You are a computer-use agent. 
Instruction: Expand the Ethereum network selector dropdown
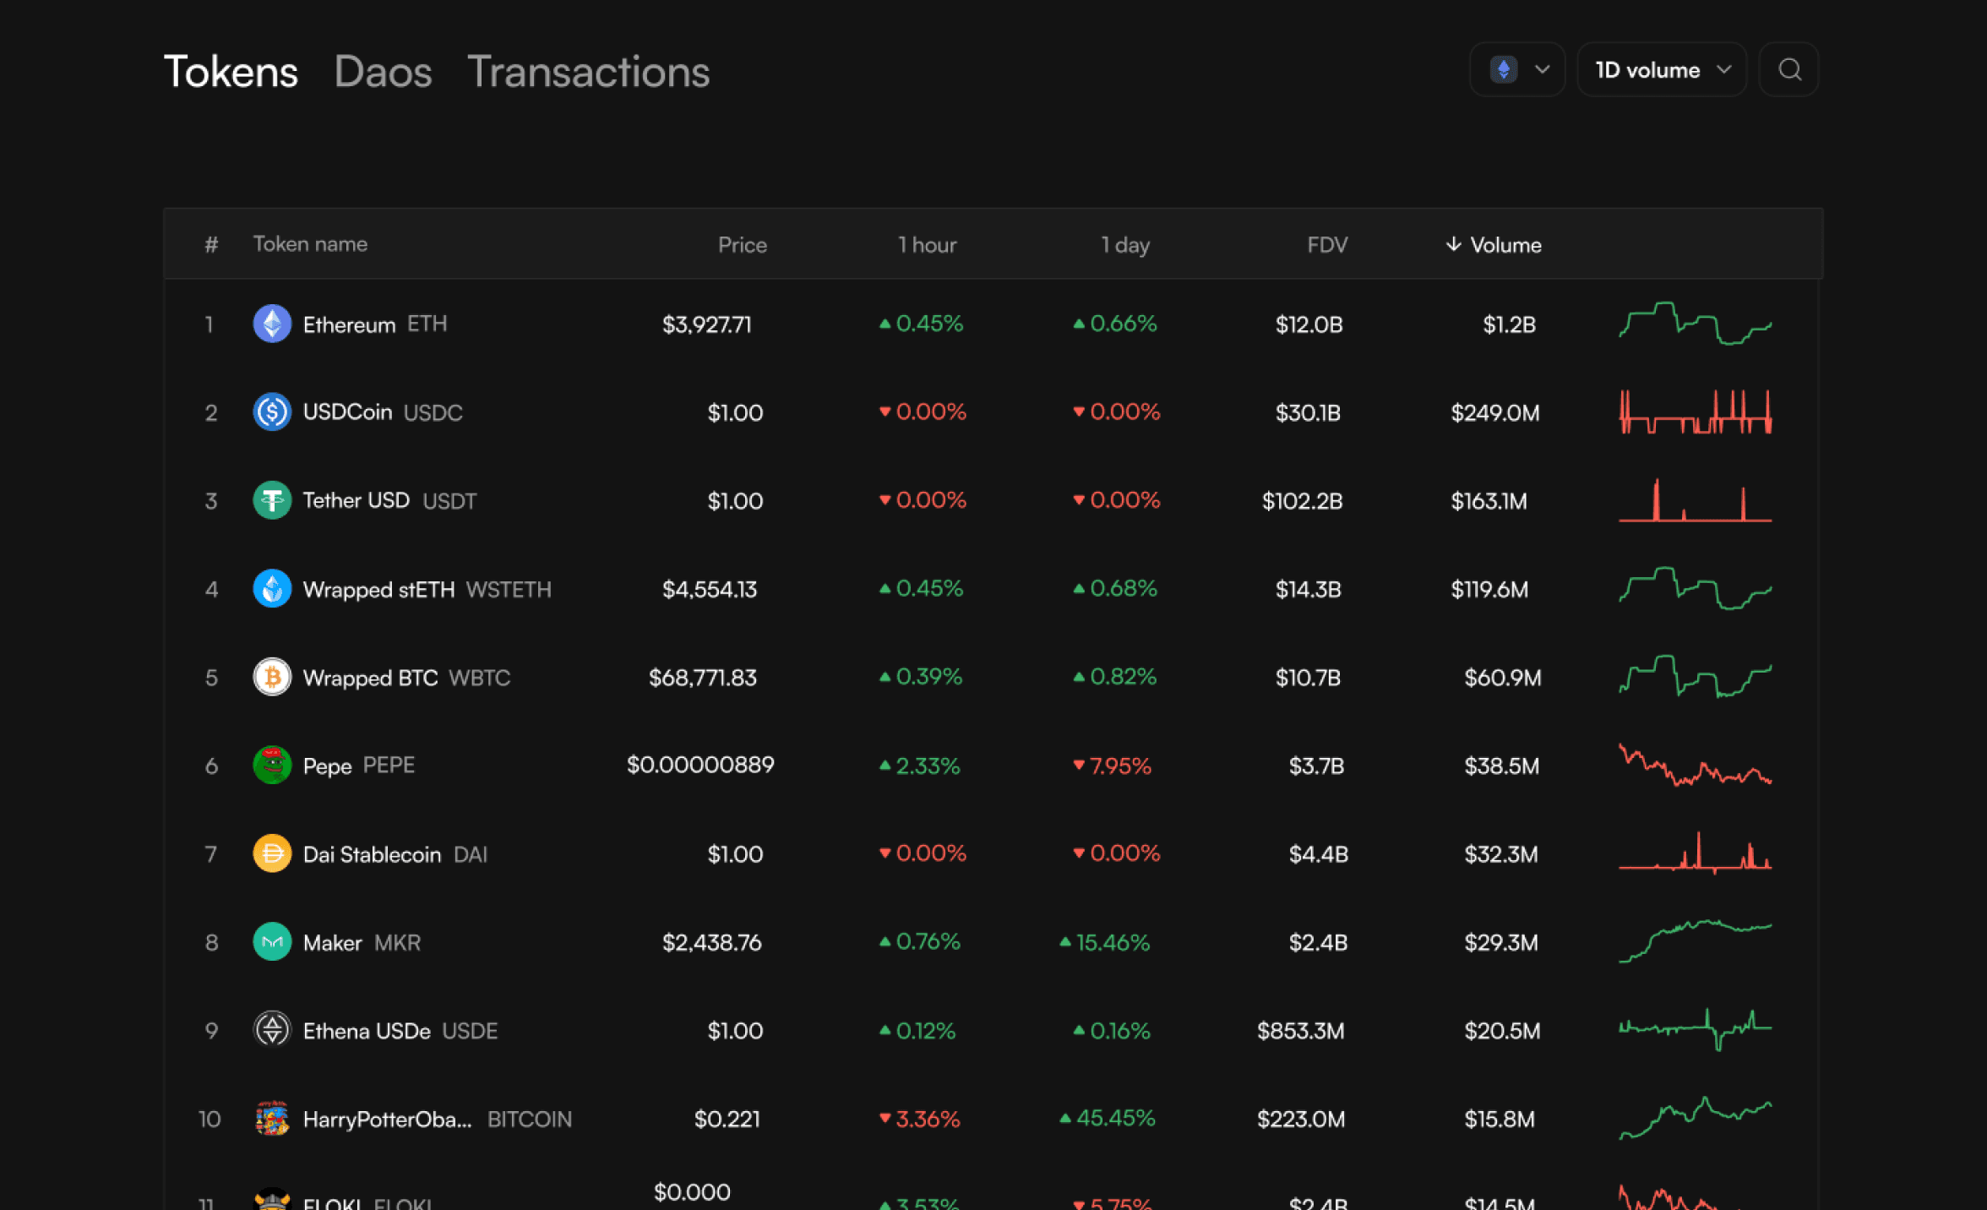coord(1517,69)
